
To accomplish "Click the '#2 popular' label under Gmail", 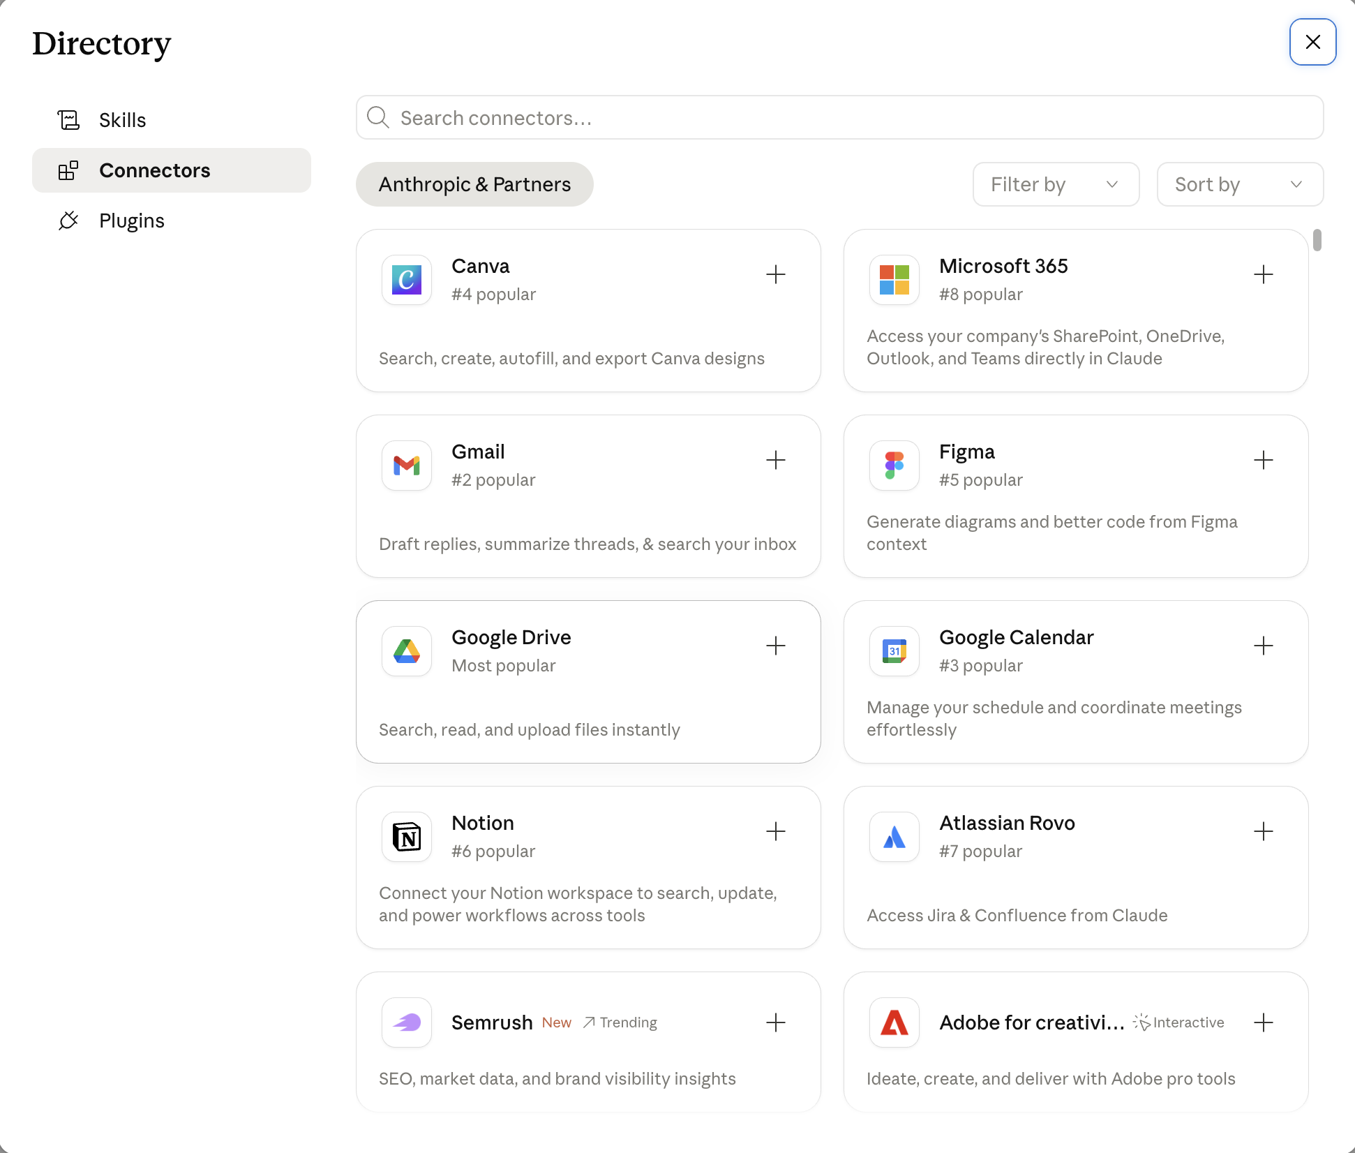I will click(x=493, y=479).
